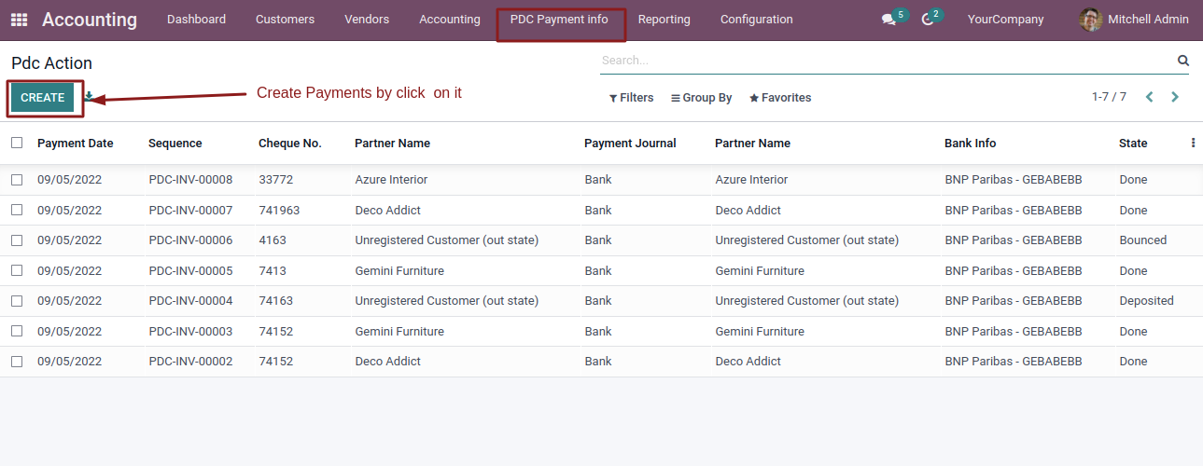Screen dimensions: 1203x466
Task: Open the activities clock icon
Action: [x=927, y=20]
